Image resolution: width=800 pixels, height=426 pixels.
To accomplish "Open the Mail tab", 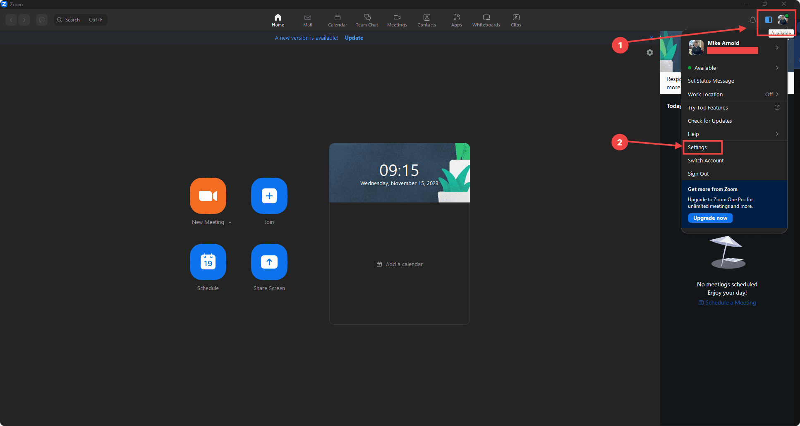I will (308, 20).
